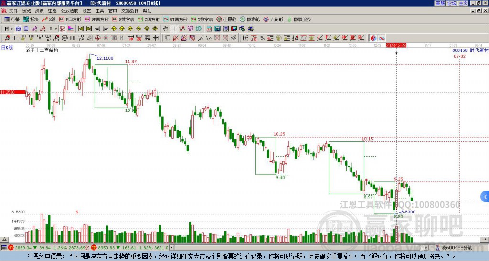Click the 12.1100 high price label
This screenshot has height=261, width=489.
(105, 58)
